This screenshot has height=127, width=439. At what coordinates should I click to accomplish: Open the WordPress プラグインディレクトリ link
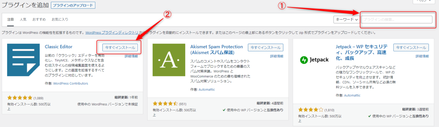coord(112,33)
